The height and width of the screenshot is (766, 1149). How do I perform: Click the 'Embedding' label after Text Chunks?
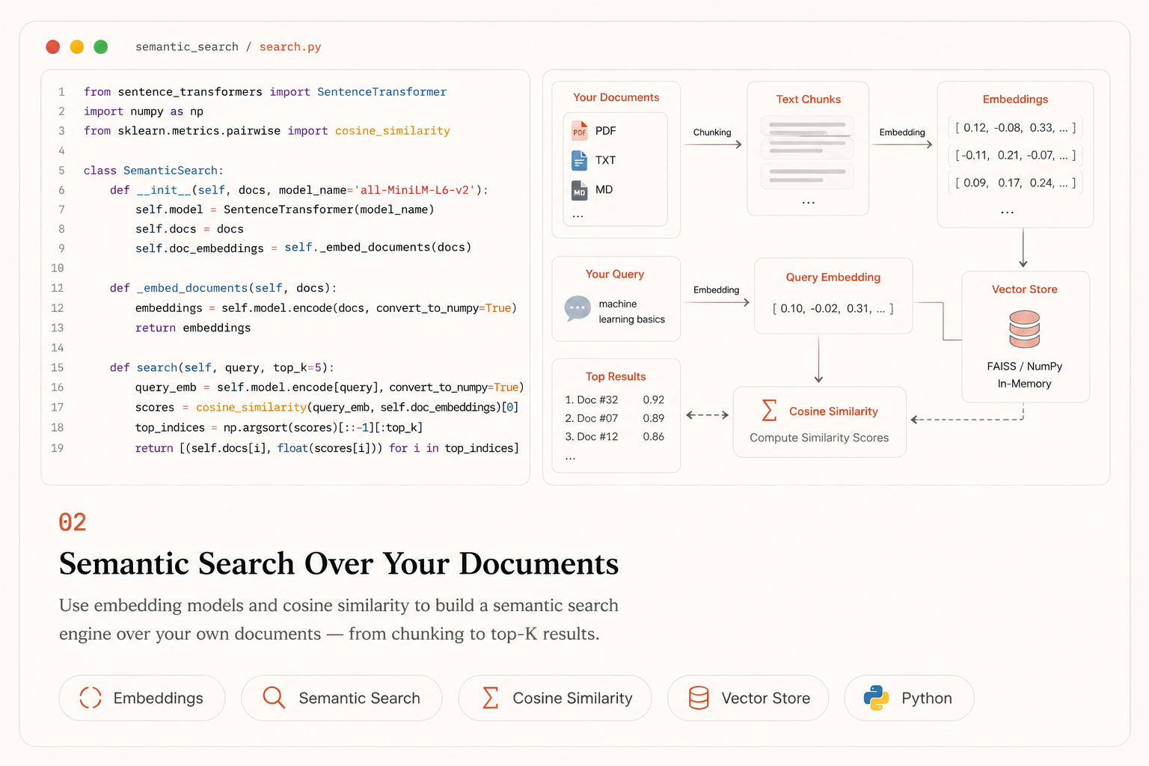coord(902,132)
